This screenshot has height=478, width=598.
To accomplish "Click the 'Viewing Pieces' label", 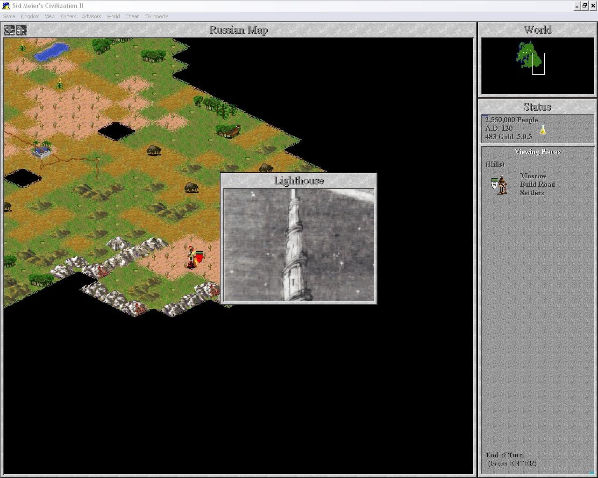I will [x=538, y=152].
